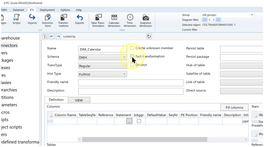Screen dimensions: 264x147
Task: Click the Friendly name input field
Action: [131, 83]
